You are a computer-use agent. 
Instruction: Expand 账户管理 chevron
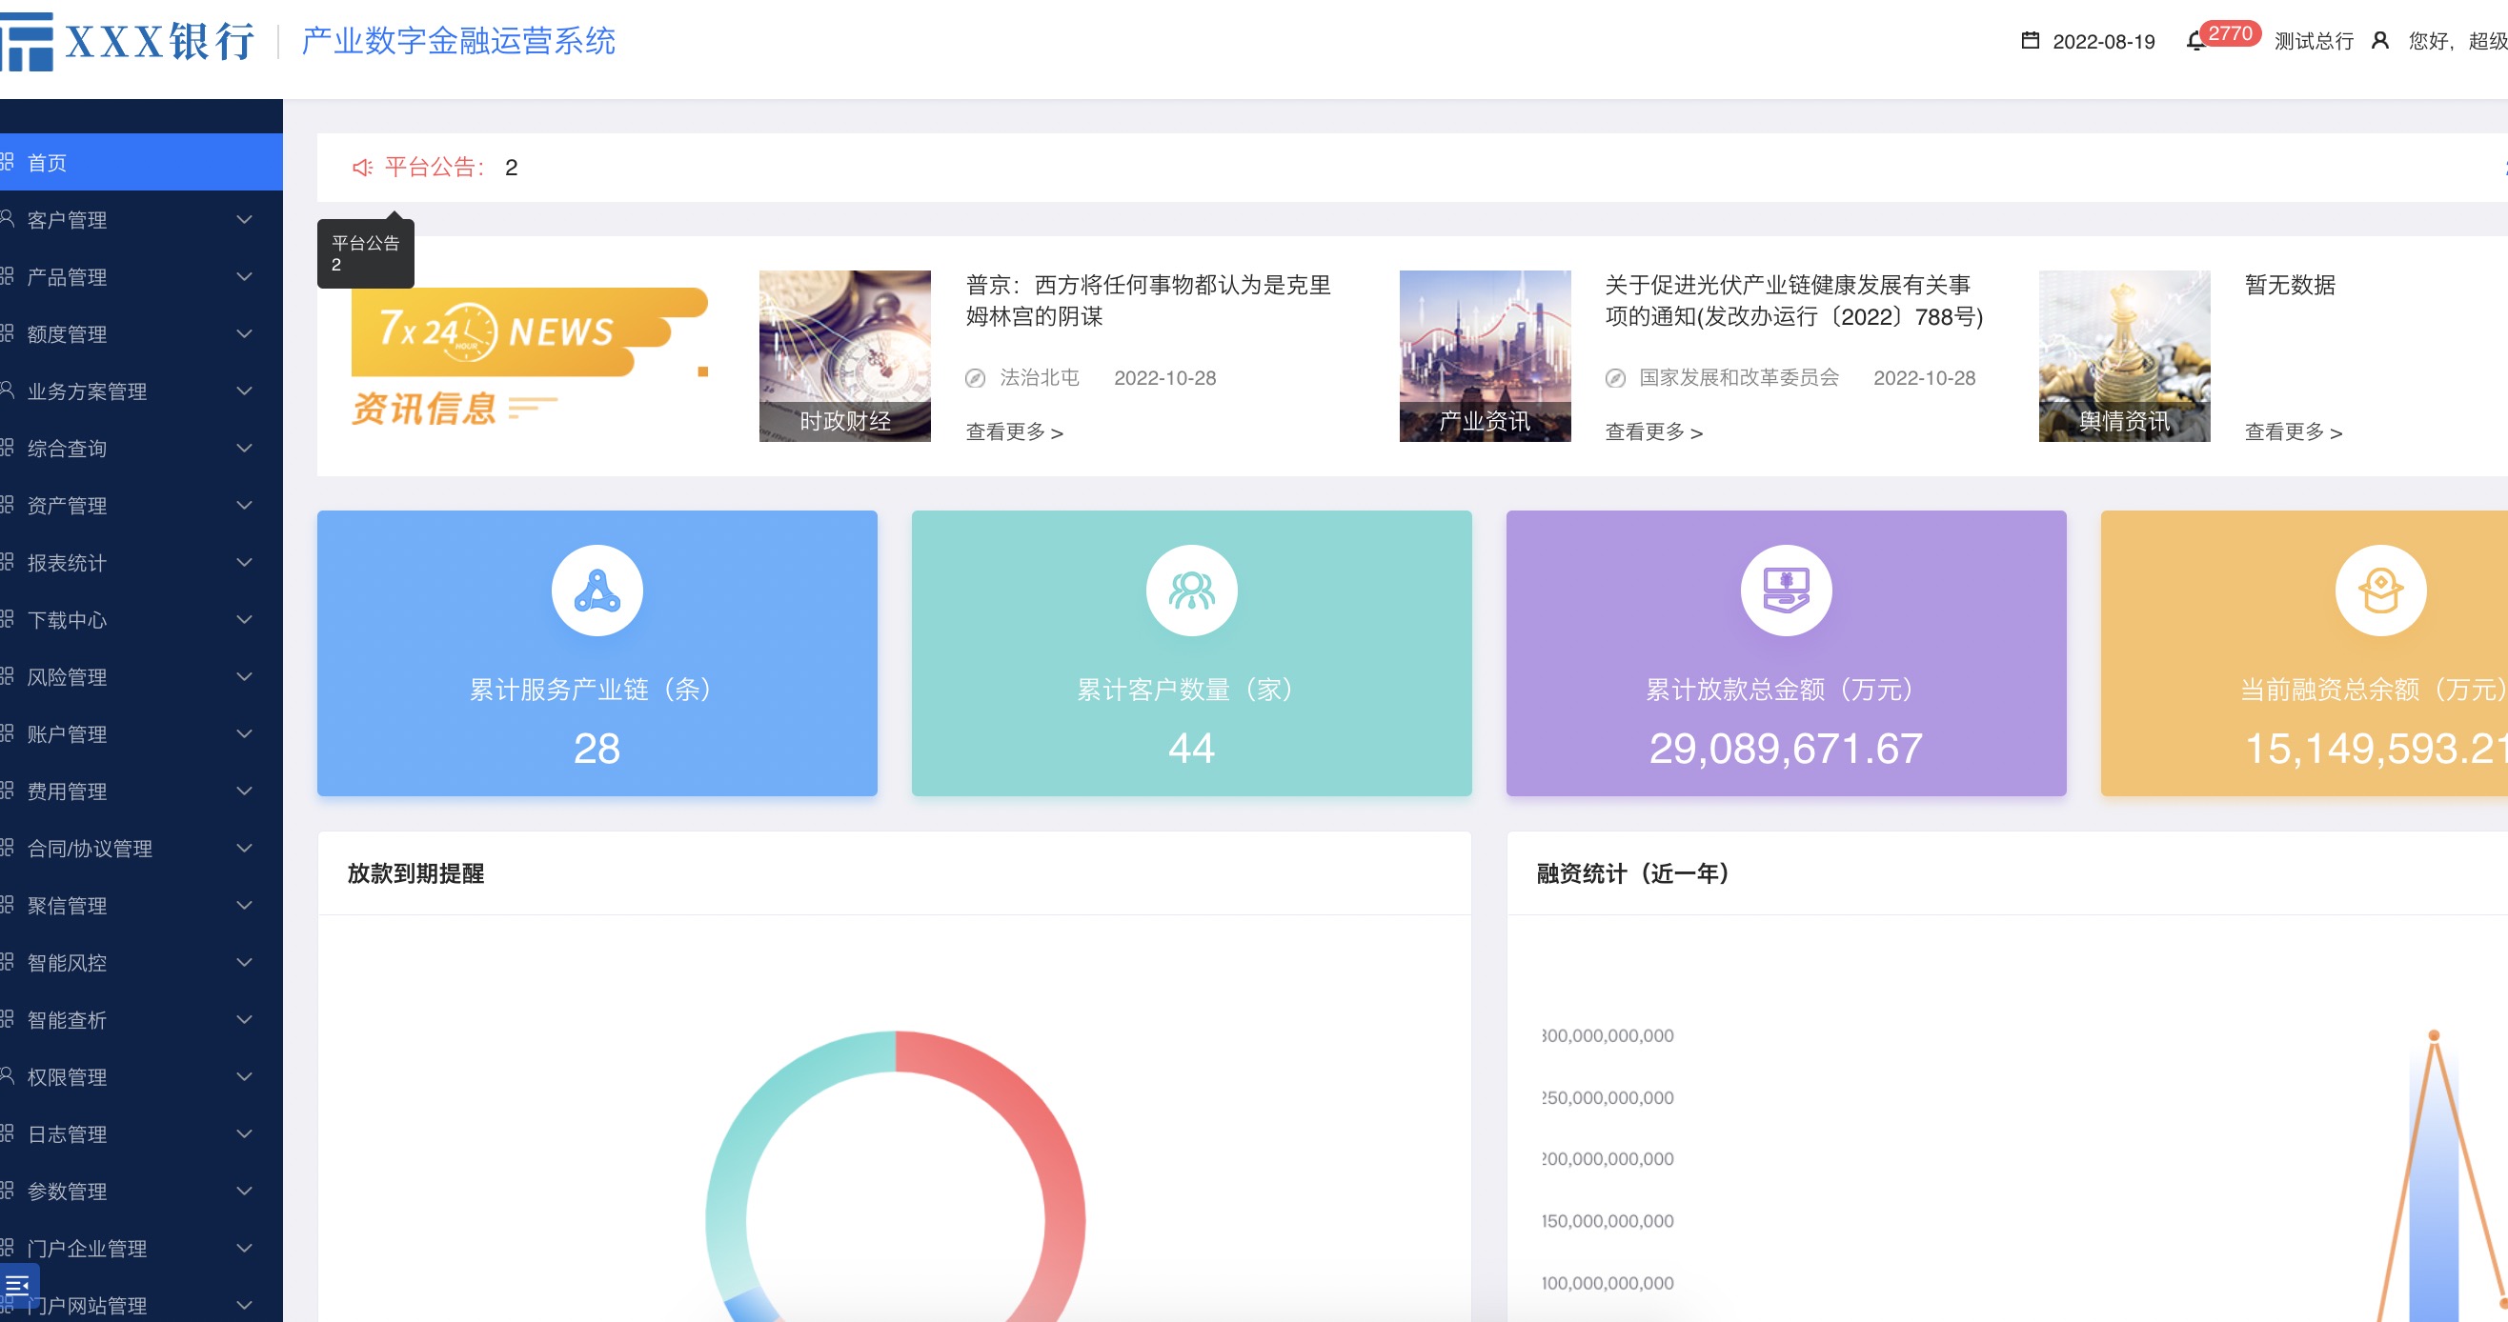tap(244, 734)
